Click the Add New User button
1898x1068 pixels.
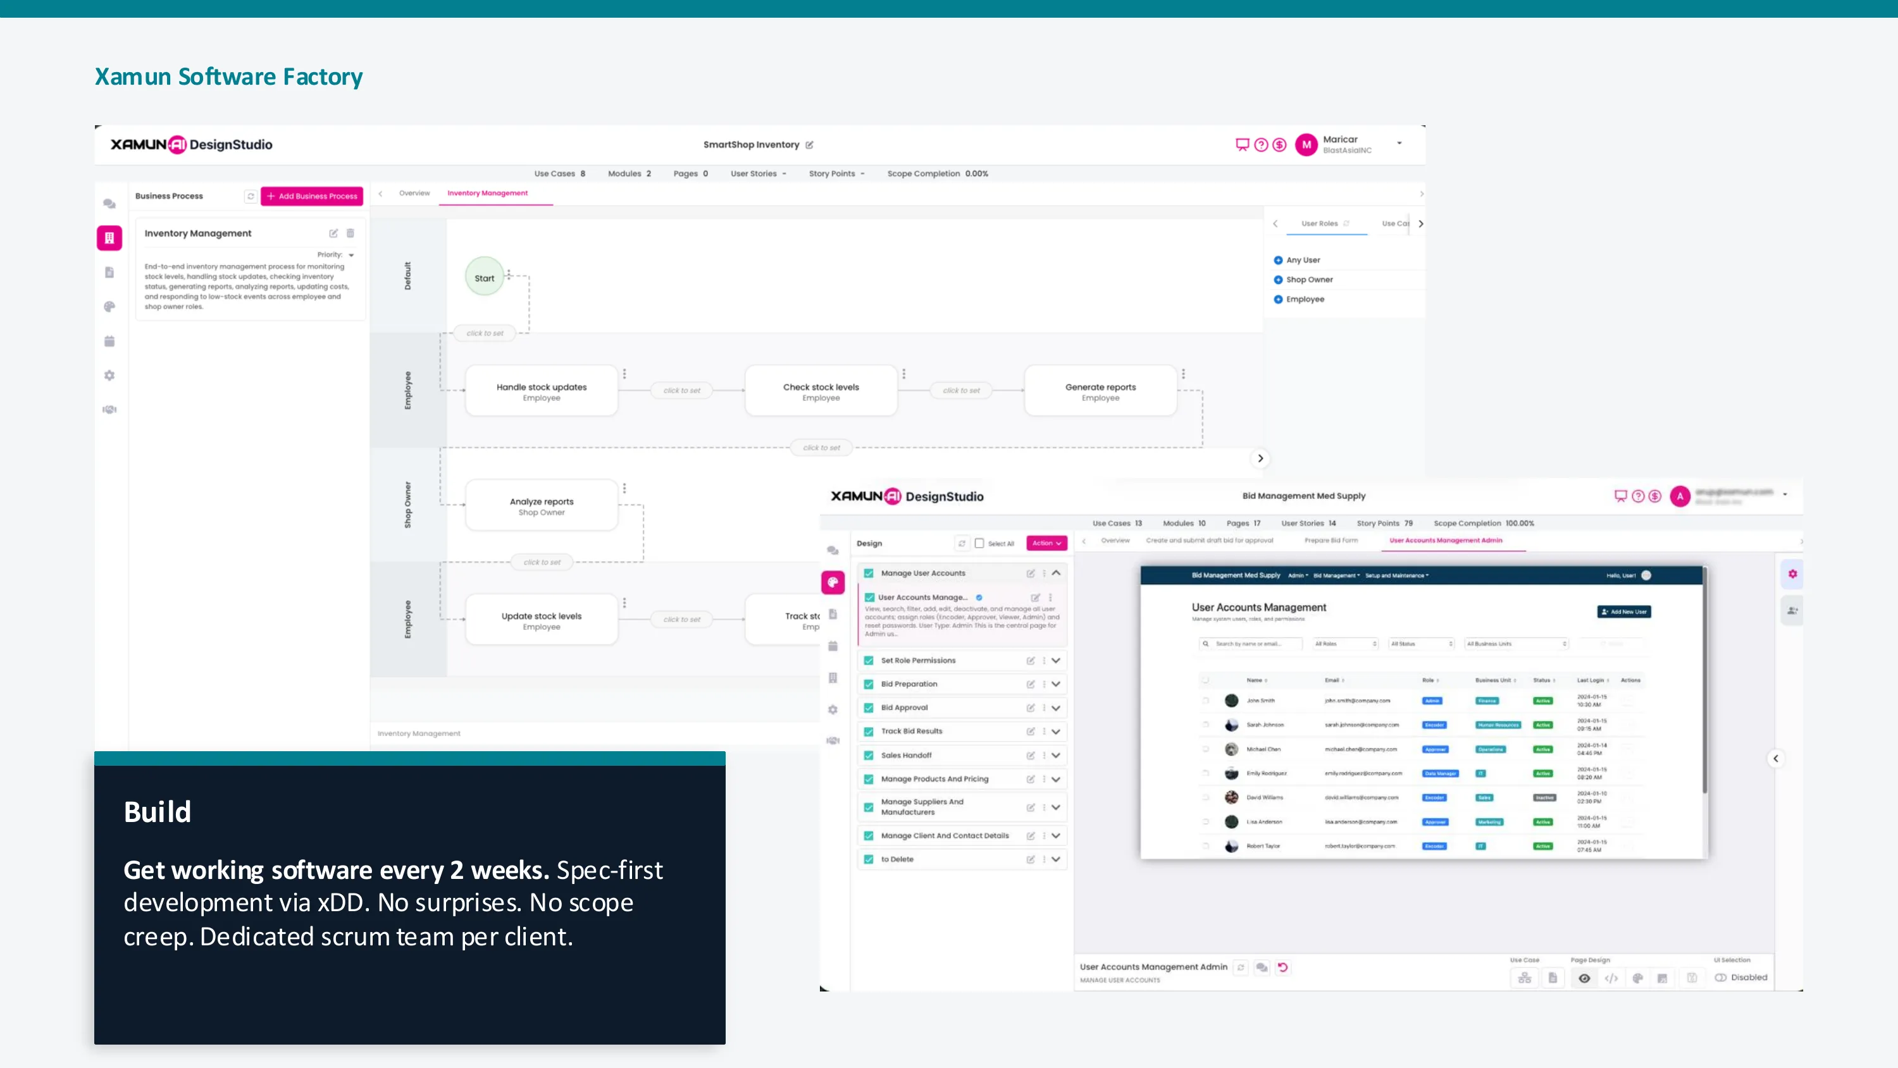(1624, 611)
